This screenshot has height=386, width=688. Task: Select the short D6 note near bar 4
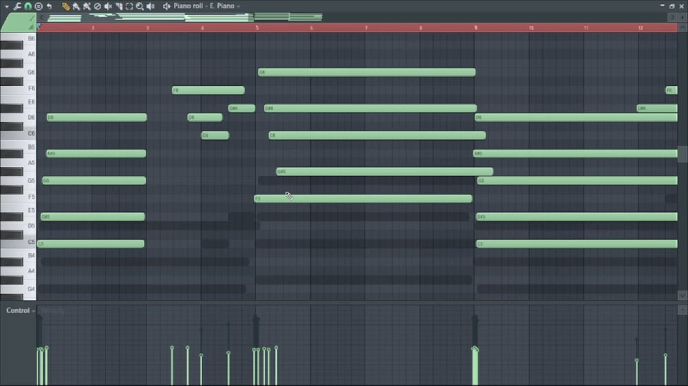point(205,117)
